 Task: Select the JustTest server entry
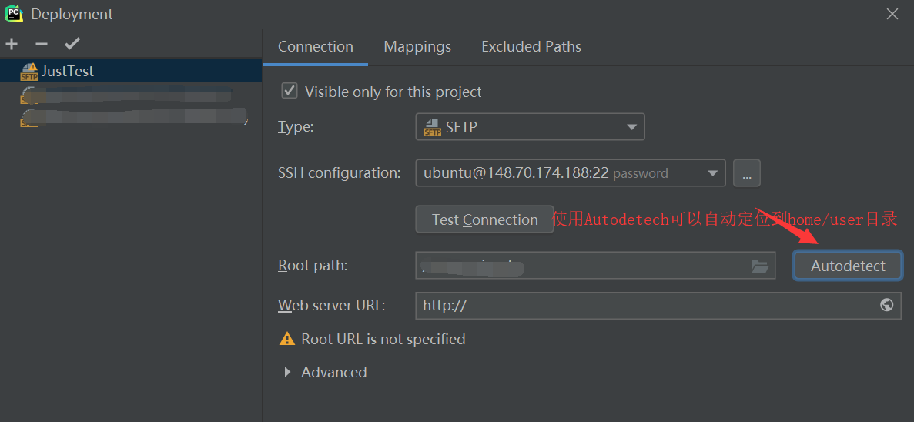click(131, 71)
